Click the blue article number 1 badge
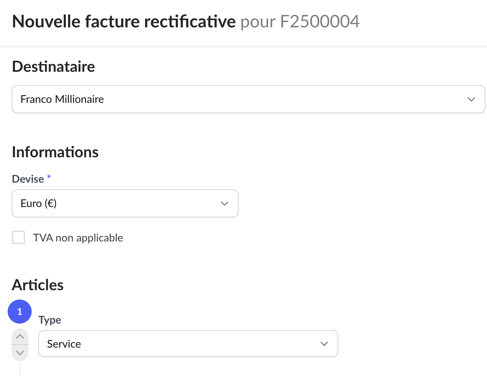Viewport: 487px width, 376px height. [20, 312]
